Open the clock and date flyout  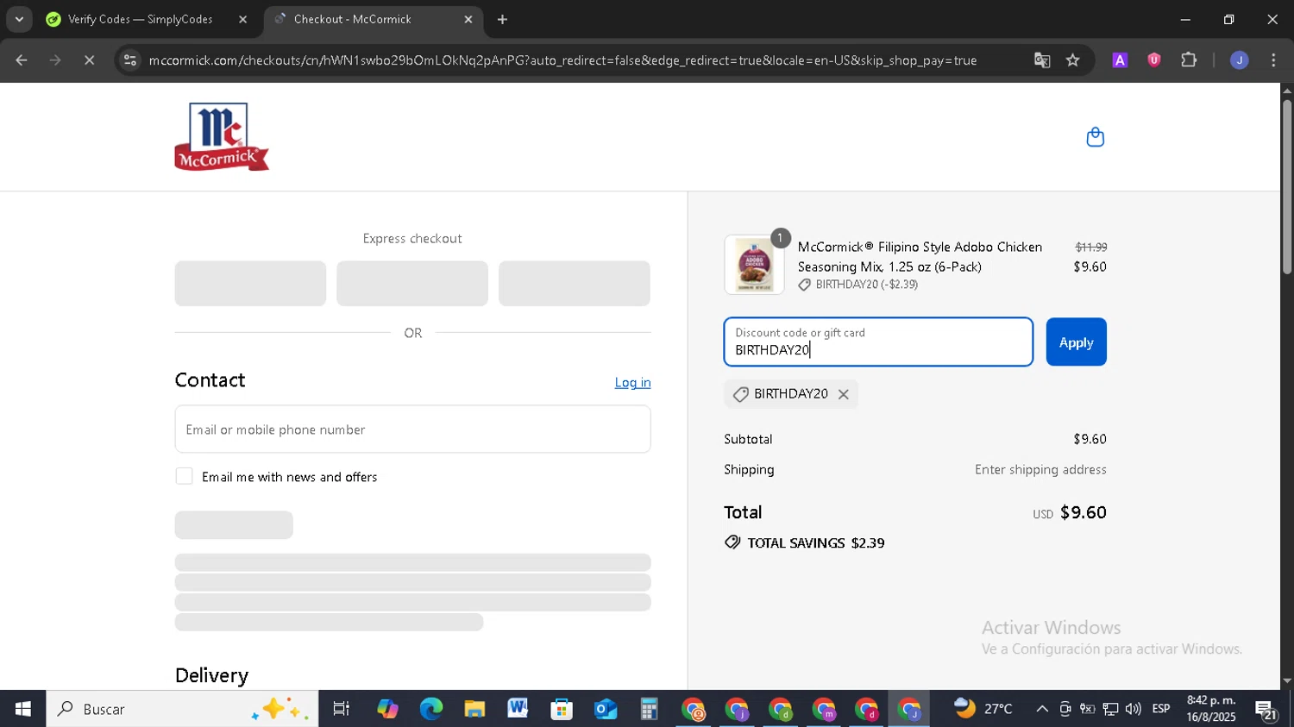click(1211, 709)
